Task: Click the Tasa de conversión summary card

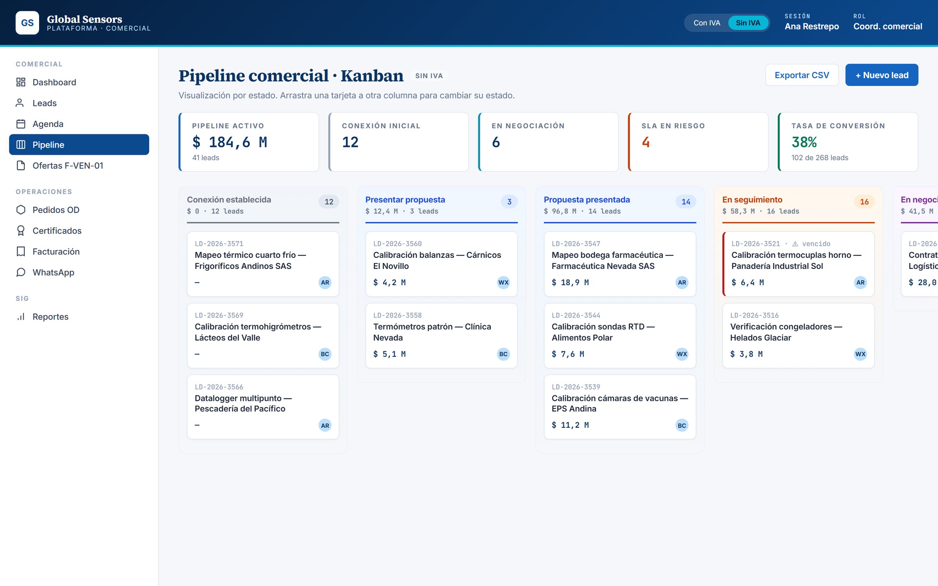Action: click(848, 142)
